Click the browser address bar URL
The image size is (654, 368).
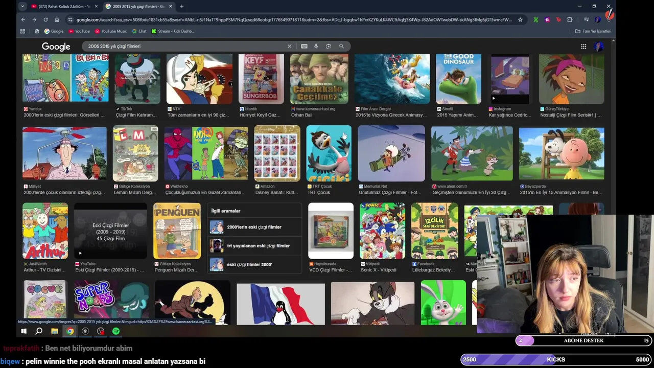(294, 19)
